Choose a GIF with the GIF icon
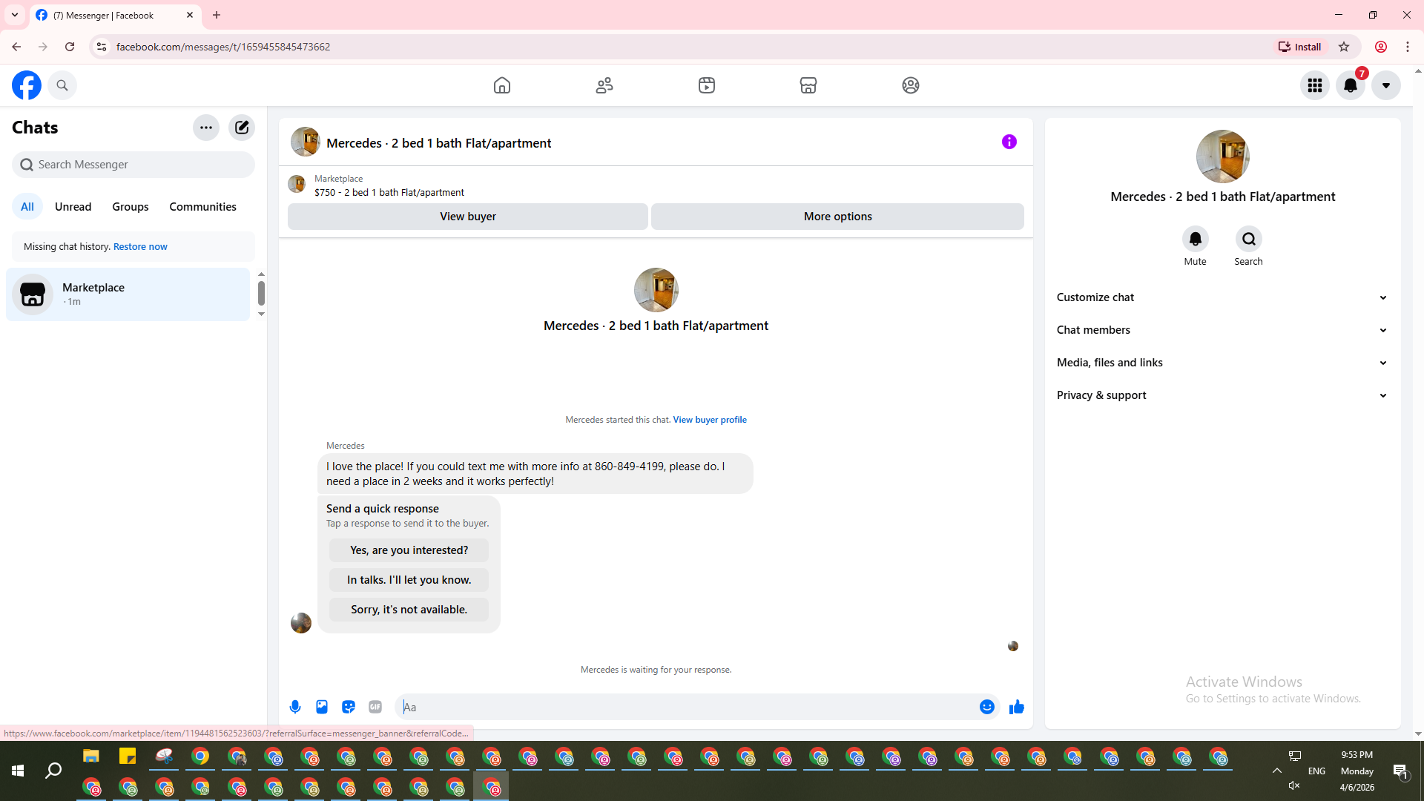This screenshot has height=801, width=1424. (375, 708)
